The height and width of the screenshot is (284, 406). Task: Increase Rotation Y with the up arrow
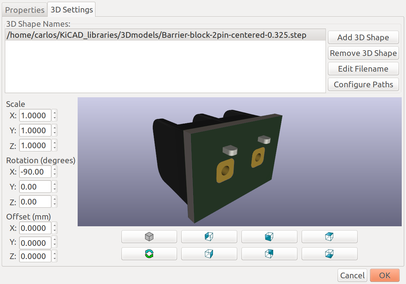click(54, 184)
